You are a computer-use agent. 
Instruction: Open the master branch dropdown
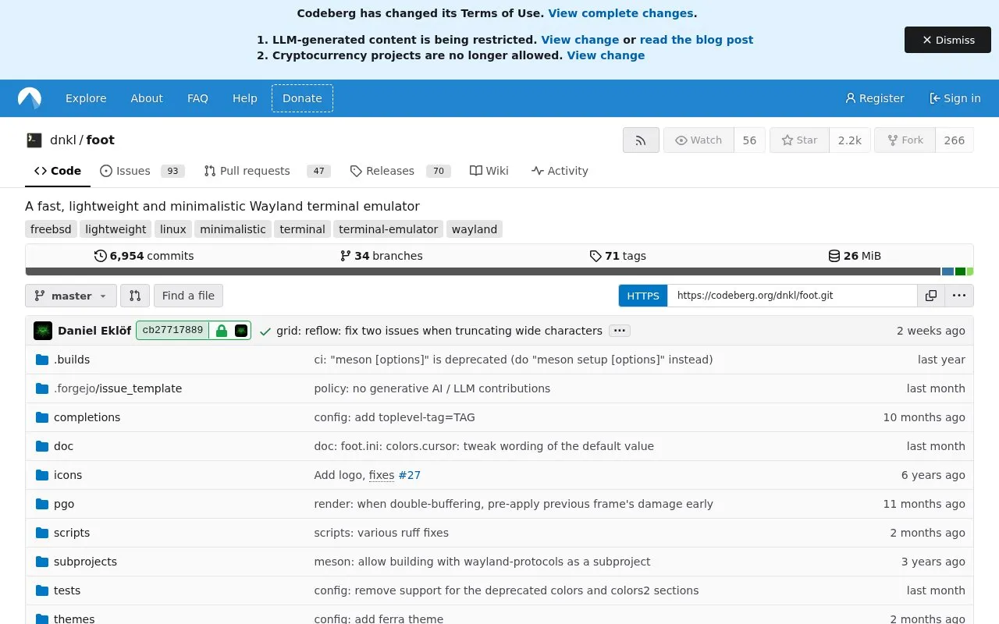click(x=71, y=296)
